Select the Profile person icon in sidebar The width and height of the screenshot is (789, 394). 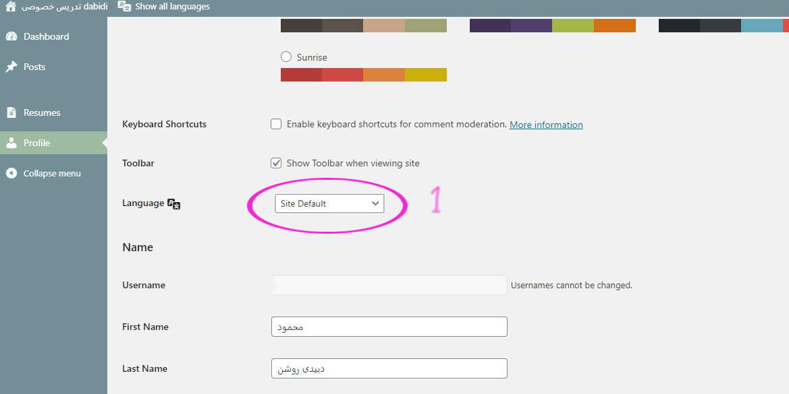(x=11, y=143)
